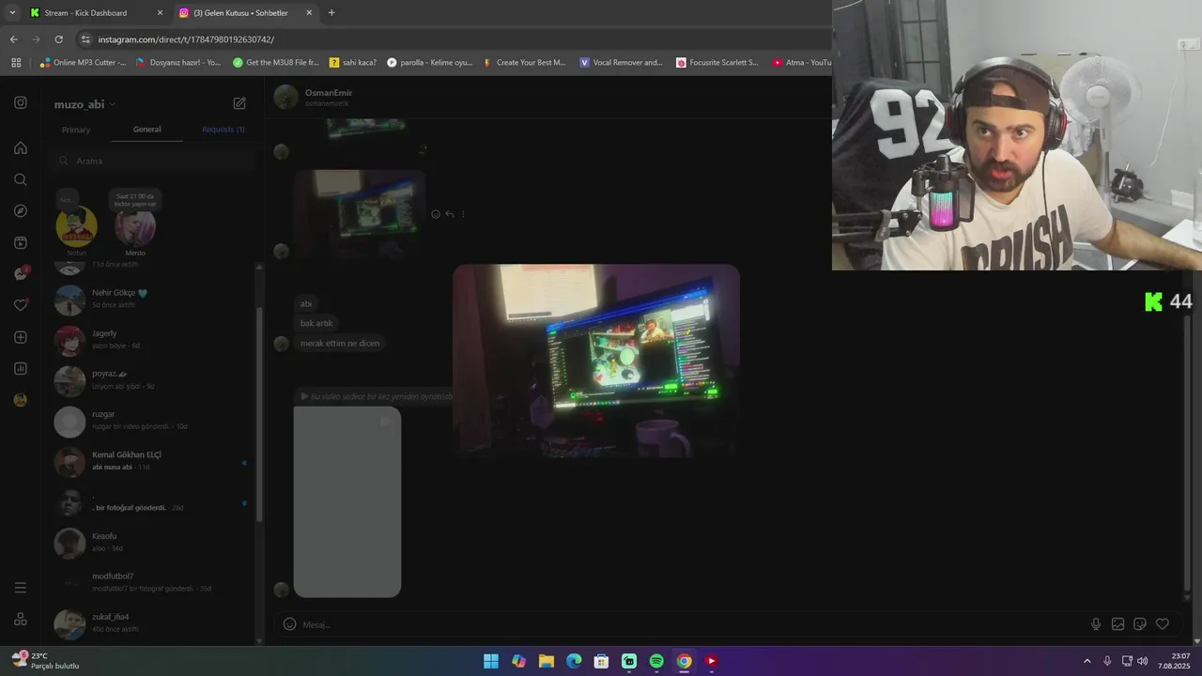Reply to the photo message with the arrow icon
This screenshot has width=1202, height=676.
[x=449, y=214]
